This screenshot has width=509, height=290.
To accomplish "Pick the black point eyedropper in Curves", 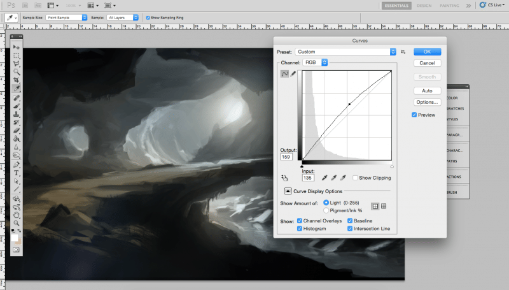I will click(325, 178).
